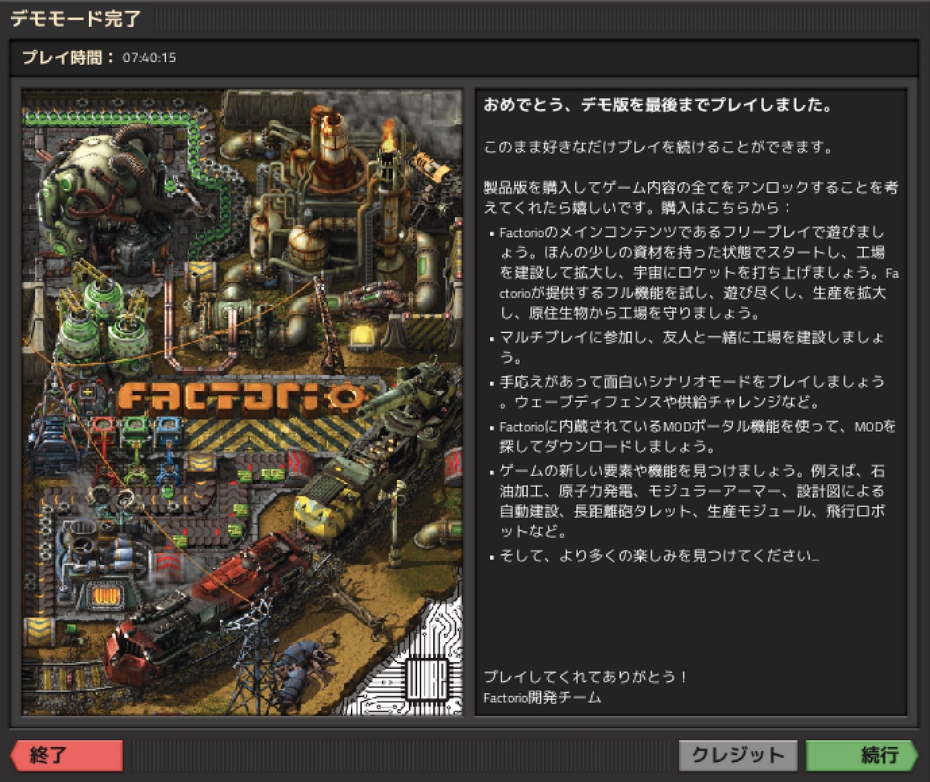Open the クレジット credits button
930x782 pixels.
(x=739, y=756)
